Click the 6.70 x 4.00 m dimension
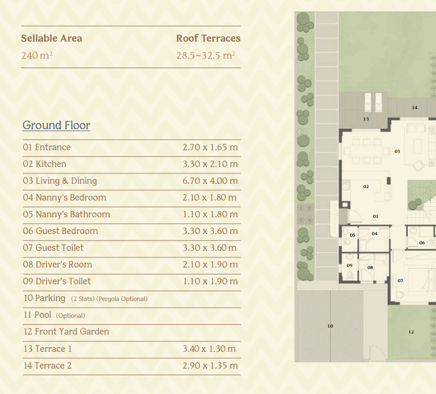 [210, 181]
